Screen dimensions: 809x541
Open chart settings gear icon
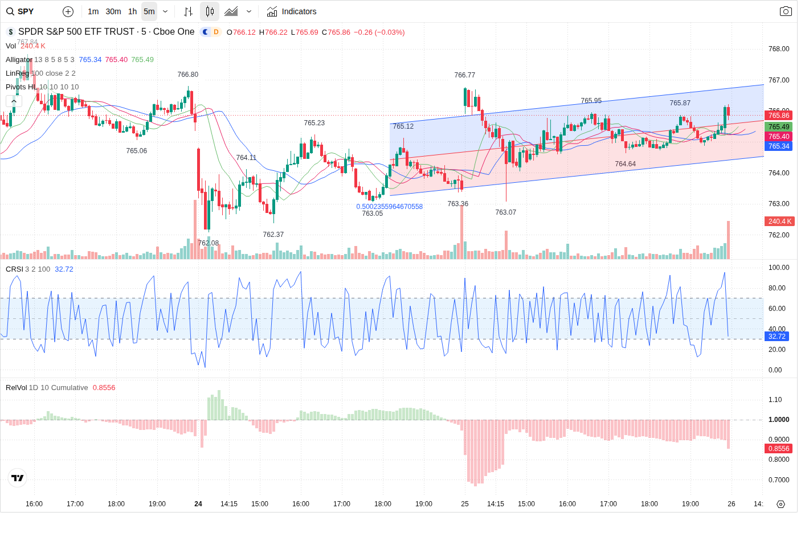[x=781, y=504]
